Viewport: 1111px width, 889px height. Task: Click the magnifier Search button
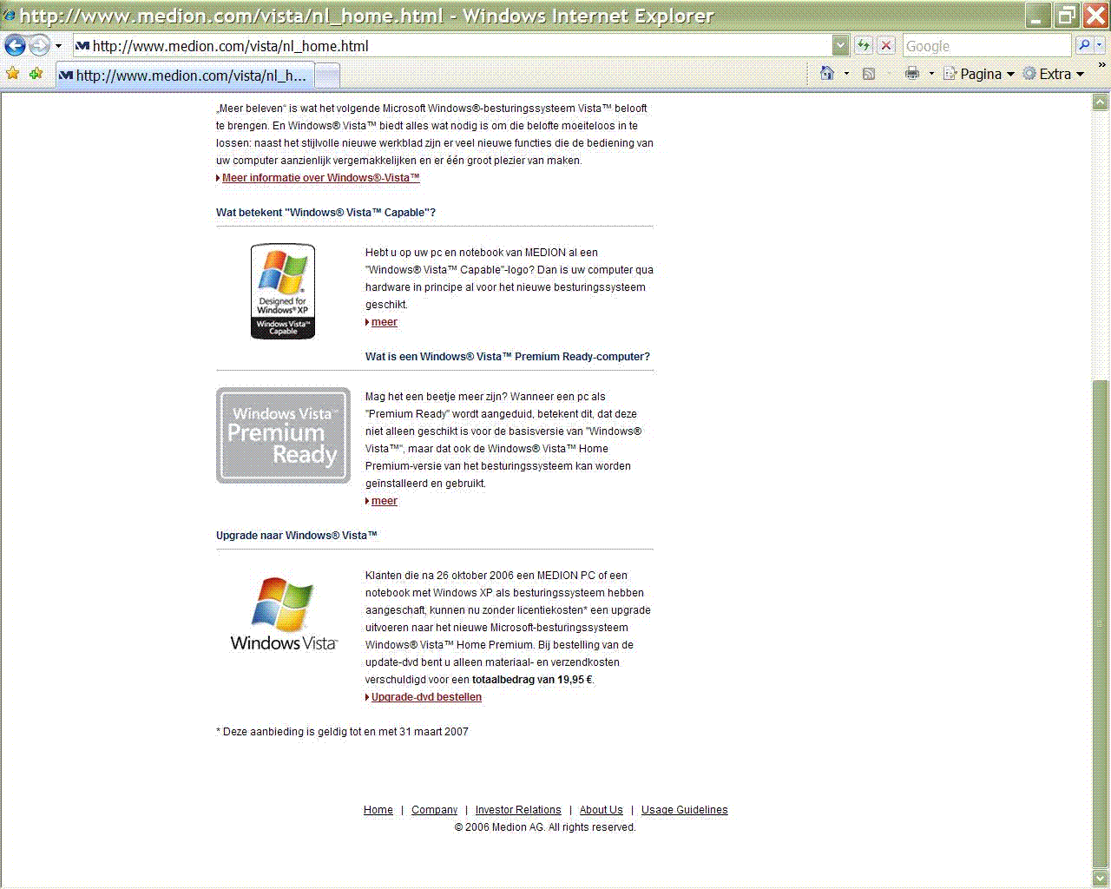tap(1083, 45)
